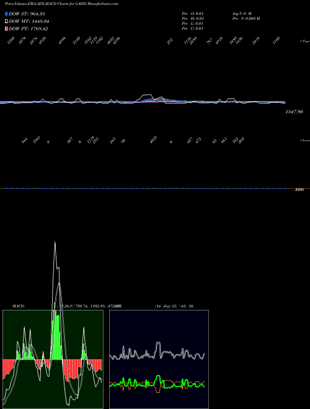
Task: Click the 'Pre V: 0.003 M' volume text
Action: [246, 19]
